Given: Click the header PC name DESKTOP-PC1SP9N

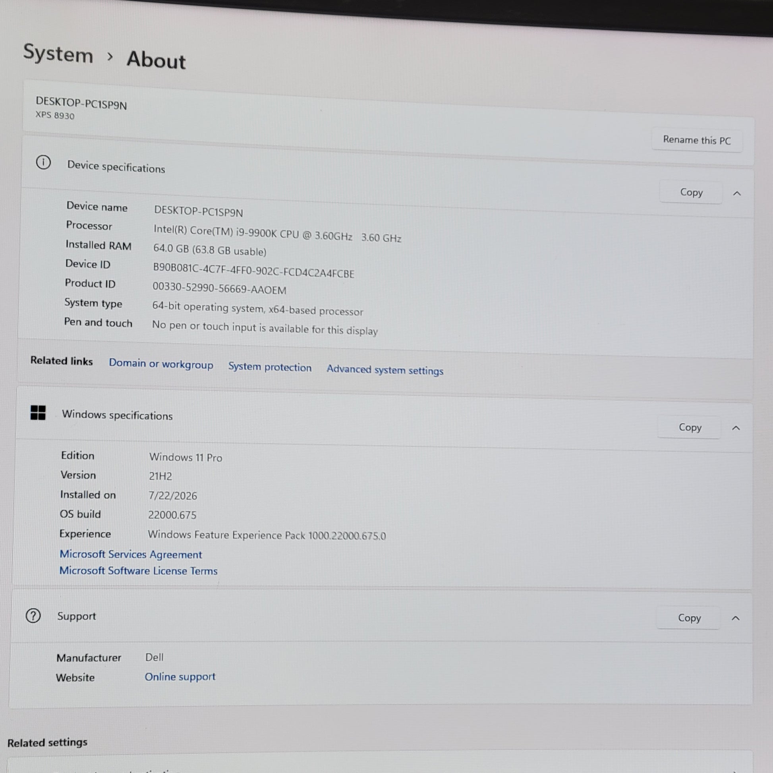Looking at the screenshot, I should 81,103.
